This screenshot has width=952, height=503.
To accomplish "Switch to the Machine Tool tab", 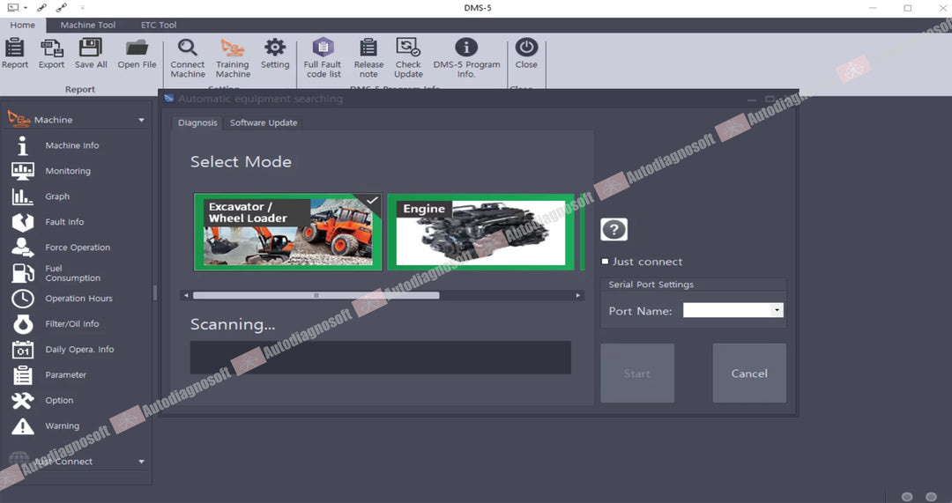I will (88, 25).
